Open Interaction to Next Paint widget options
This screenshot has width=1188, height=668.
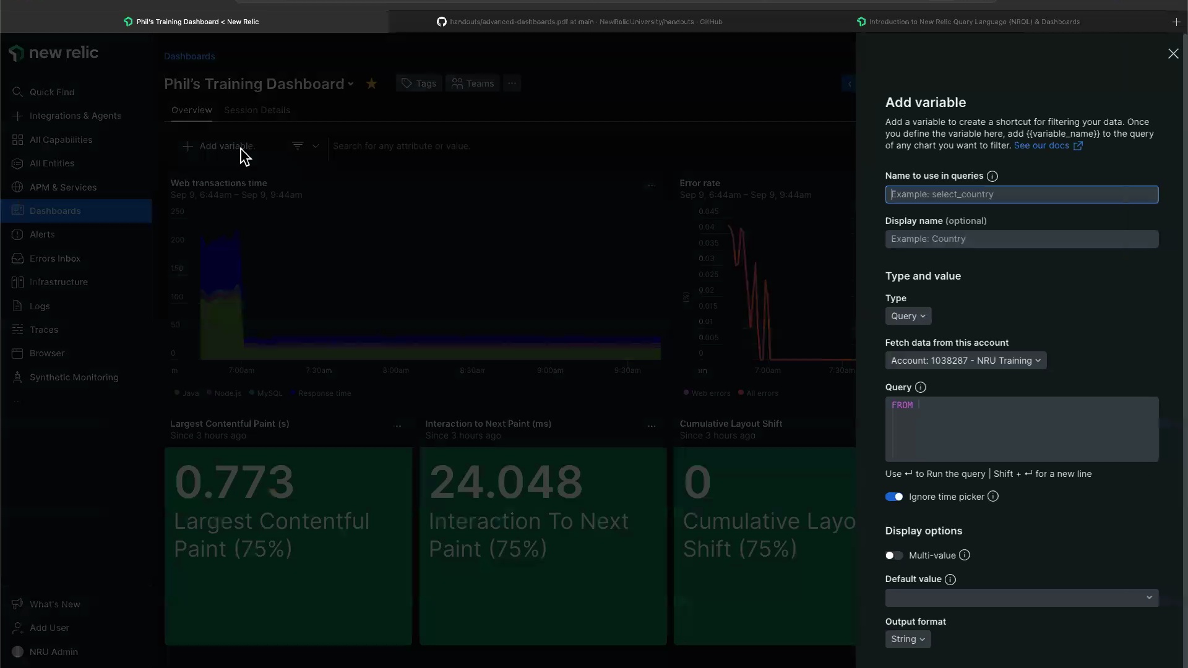(652, 426)
